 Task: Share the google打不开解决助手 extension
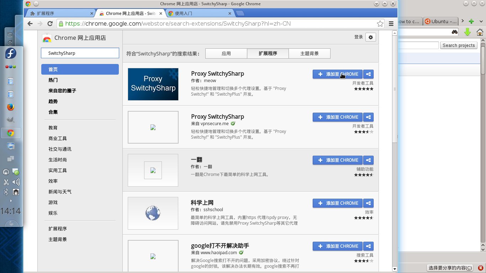(369, 246)
